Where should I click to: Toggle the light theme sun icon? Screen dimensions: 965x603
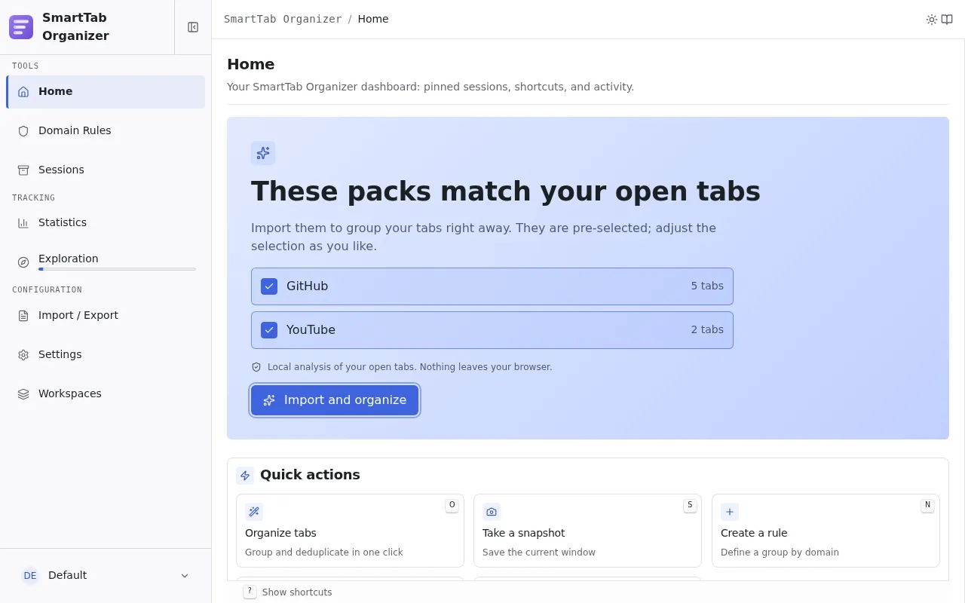pyautogui.click(x=932, y=20)
